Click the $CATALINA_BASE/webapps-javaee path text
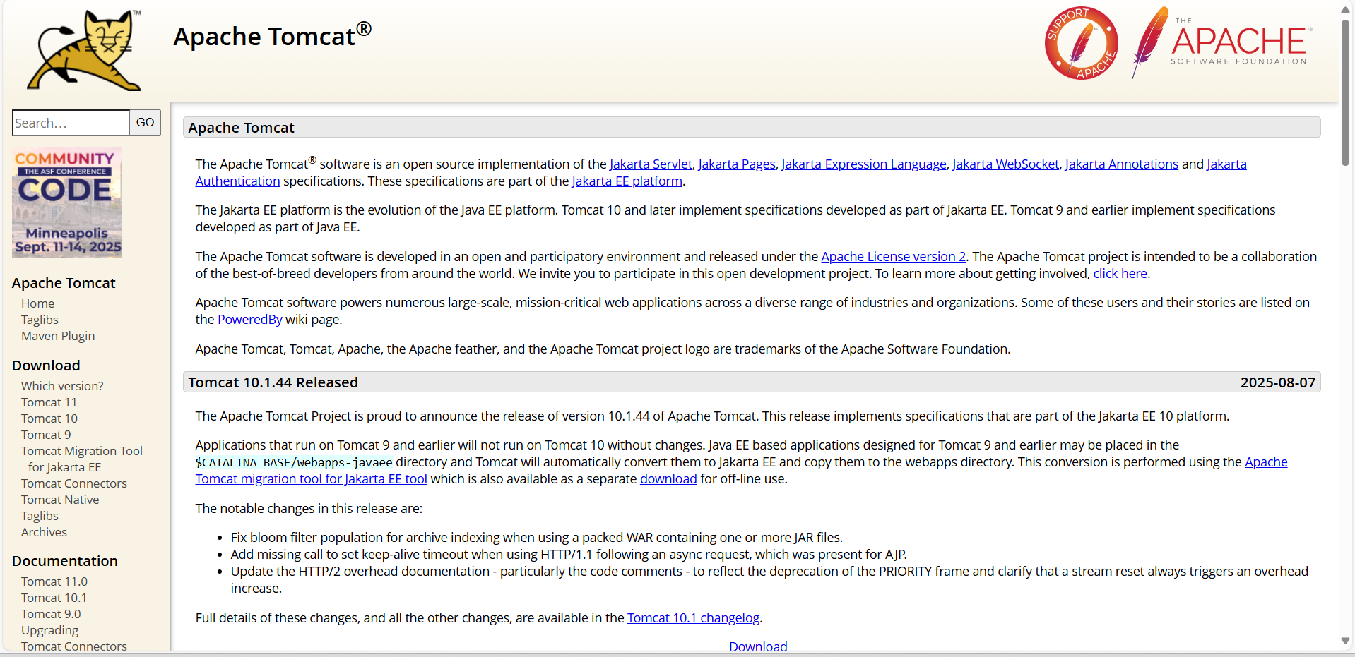This screenshot has height=657, width=1355. (294, 462)
